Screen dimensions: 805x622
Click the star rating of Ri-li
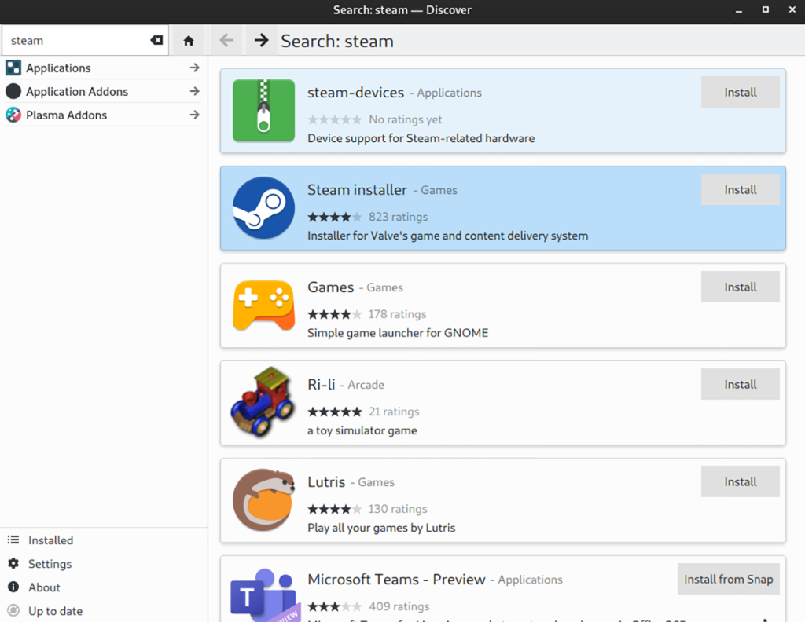[x=334, y=411]
